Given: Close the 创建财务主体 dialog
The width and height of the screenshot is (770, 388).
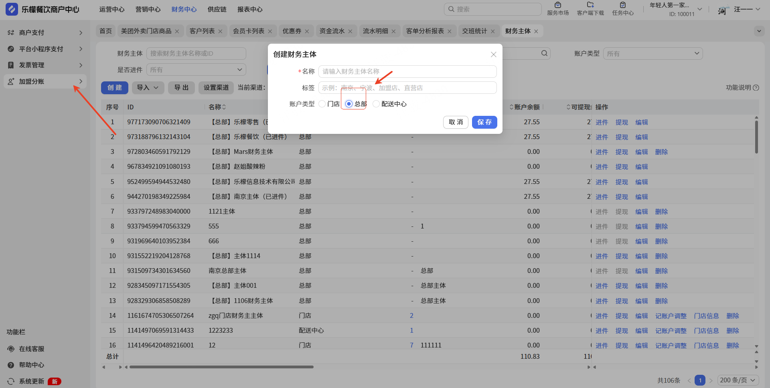Looking at the screenshot, I should click(x=494, y=55).
